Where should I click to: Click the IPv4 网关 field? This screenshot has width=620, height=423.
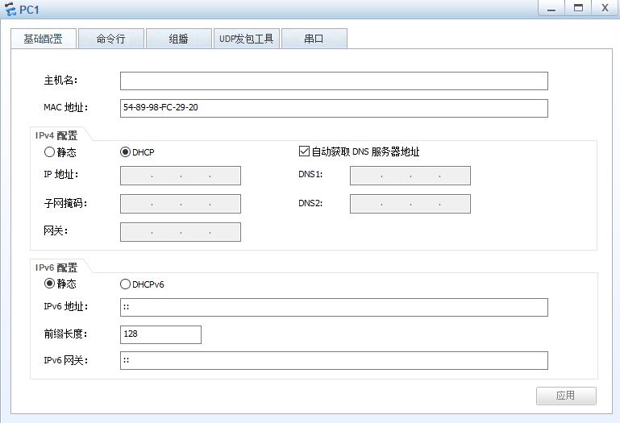point(181,232)
